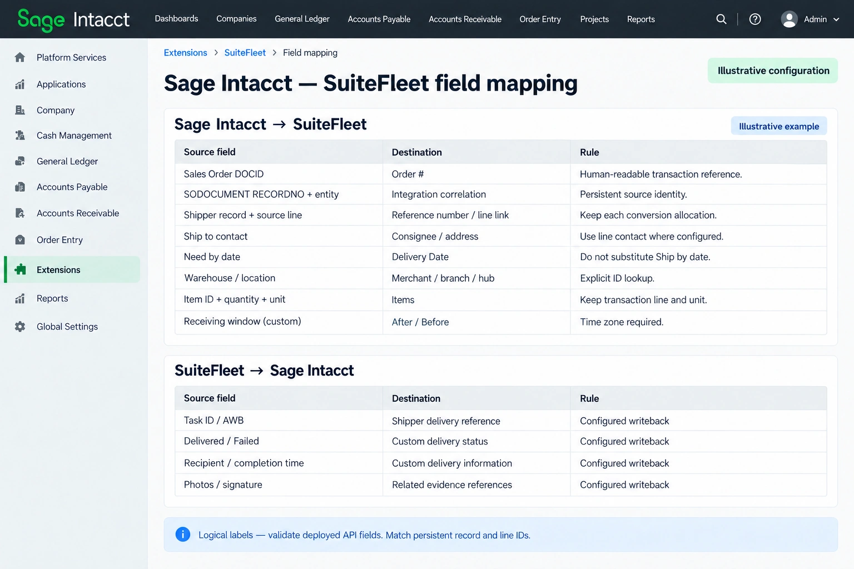Open the search icon in top bar

pos(721,19)
